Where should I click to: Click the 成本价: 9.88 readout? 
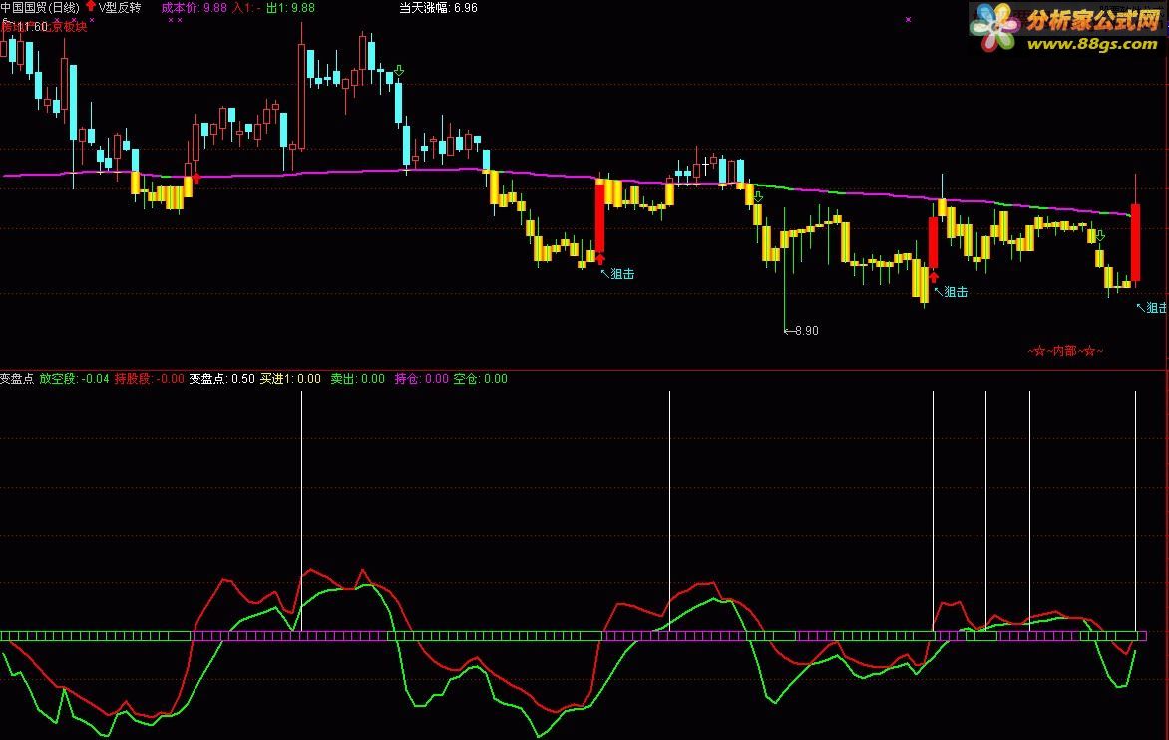point(194,7)
